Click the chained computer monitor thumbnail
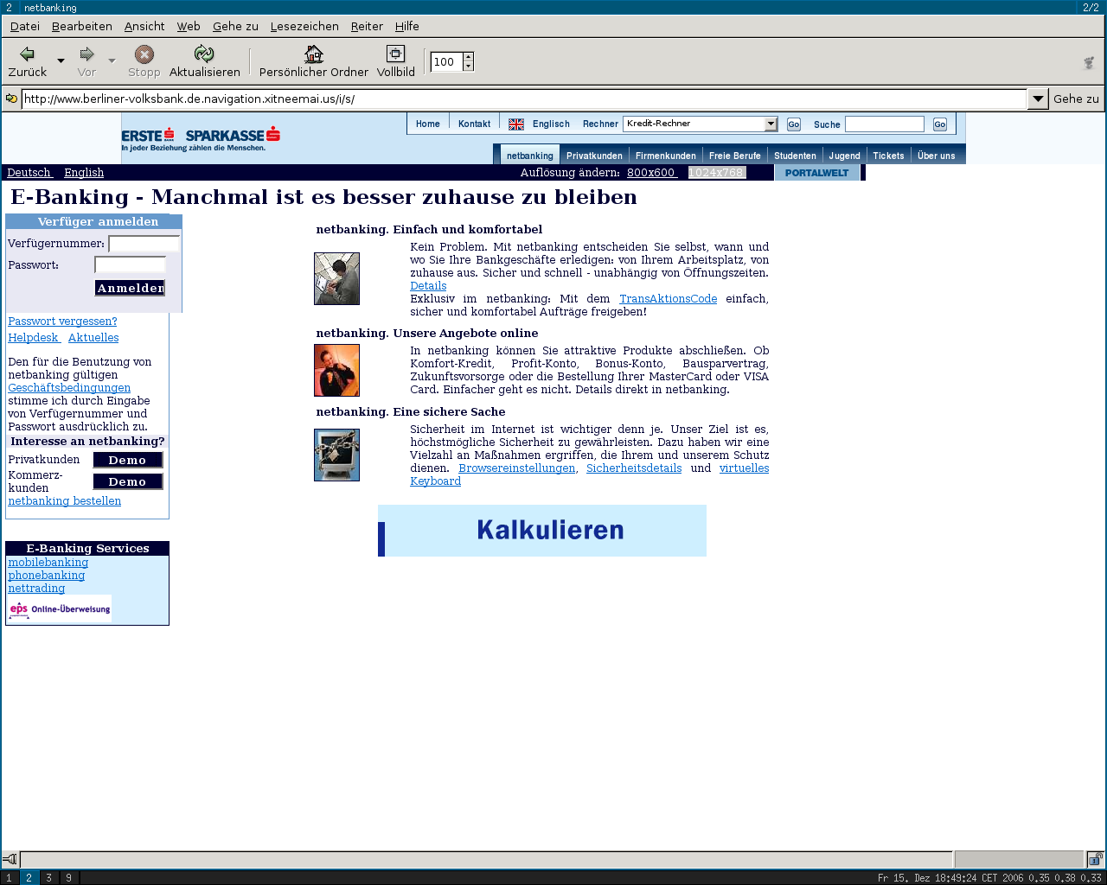Viewport: 1107px width, 885px height. (336, 455)
